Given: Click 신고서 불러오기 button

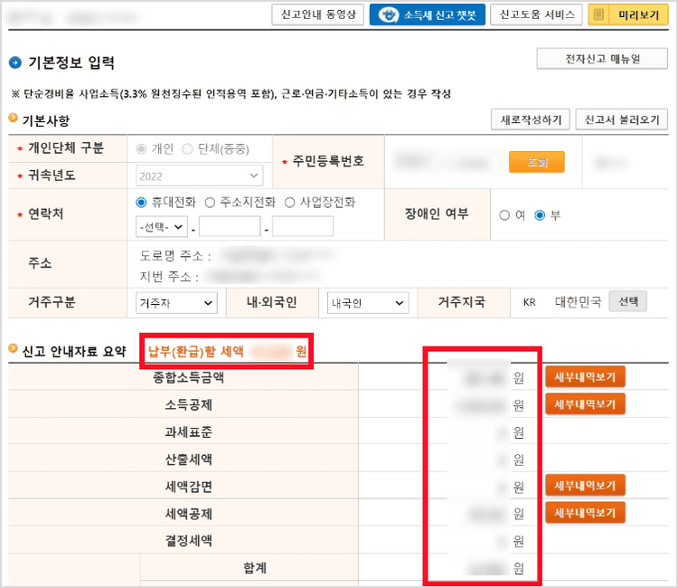Looking at the screenshot, I should [622, 119].
